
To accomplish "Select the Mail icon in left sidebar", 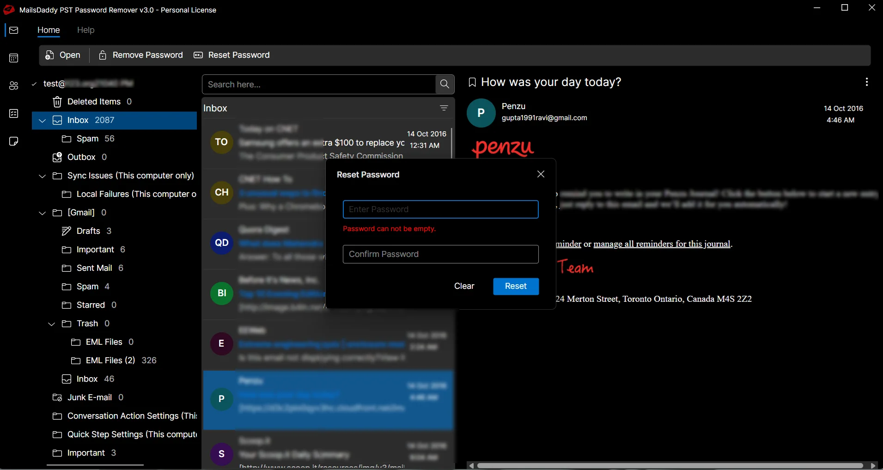I will (x=13, y=30).
